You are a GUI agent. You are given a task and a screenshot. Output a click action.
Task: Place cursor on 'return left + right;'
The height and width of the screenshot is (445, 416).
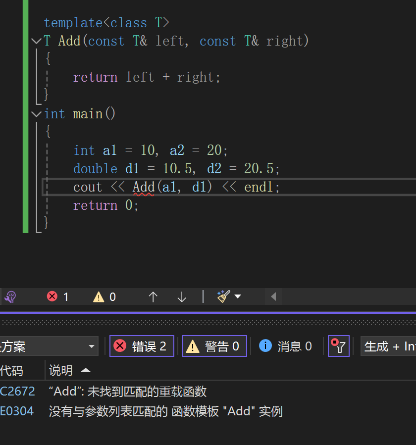coord(147,78)
